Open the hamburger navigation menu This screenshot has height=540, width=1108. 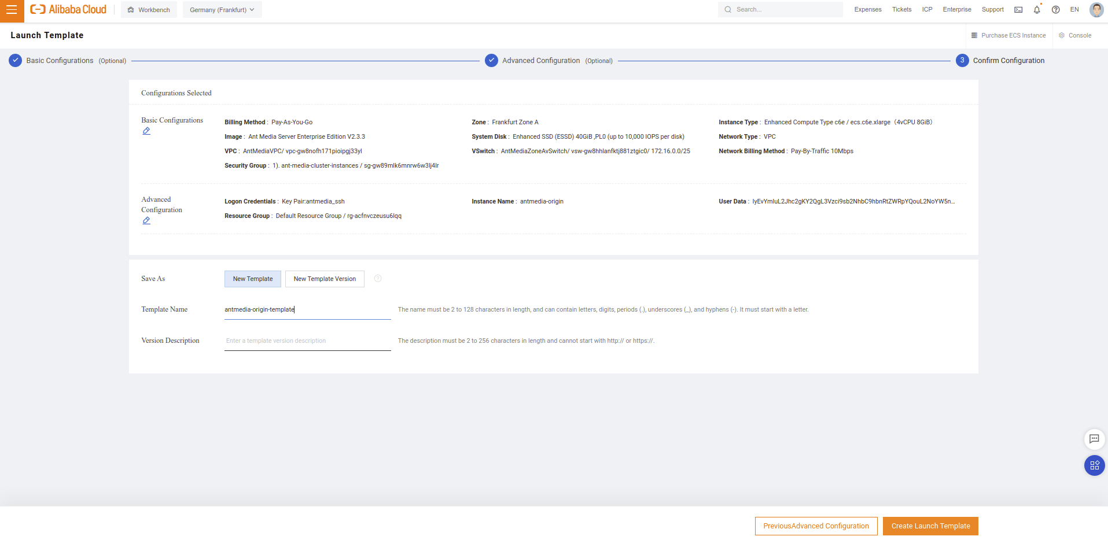pos(12,10)
